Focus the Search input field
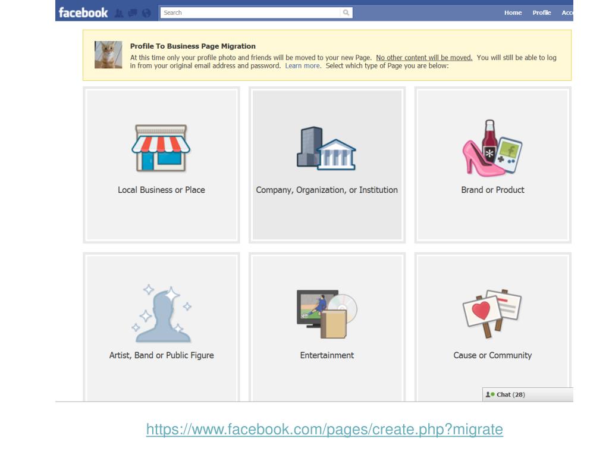609x457 pixels. (x=250, y=13)
